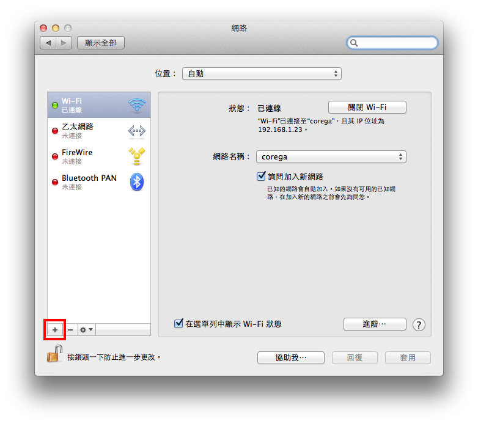Select the Bluetooth PAN service

[x=99, y=182]
